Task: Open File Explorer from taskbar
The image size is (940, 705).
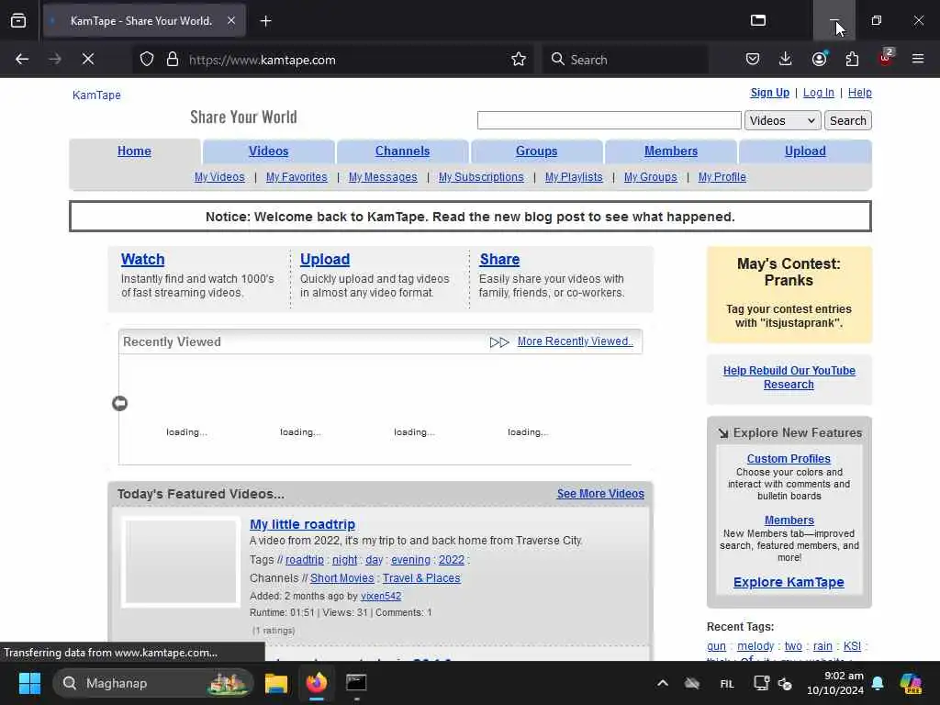Action: coord(276,683)
